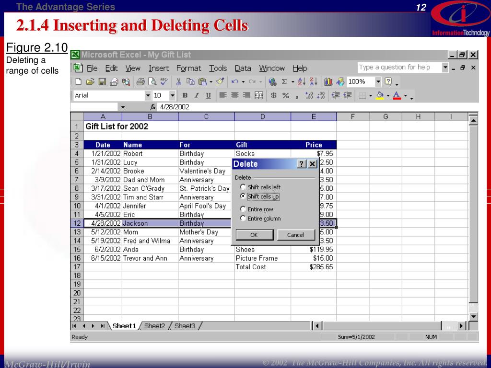Screen dimensions: 491x368
Task: Click the E-mail icon in the toolbar
Action: pyautogui.click(x=114, y=81)
